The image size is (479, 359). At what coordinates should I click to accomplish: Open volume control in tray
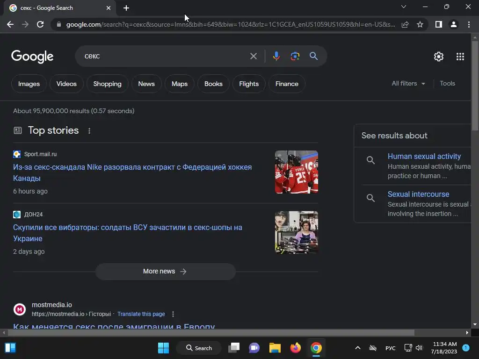pyautogui.click(x=419, y=348)
